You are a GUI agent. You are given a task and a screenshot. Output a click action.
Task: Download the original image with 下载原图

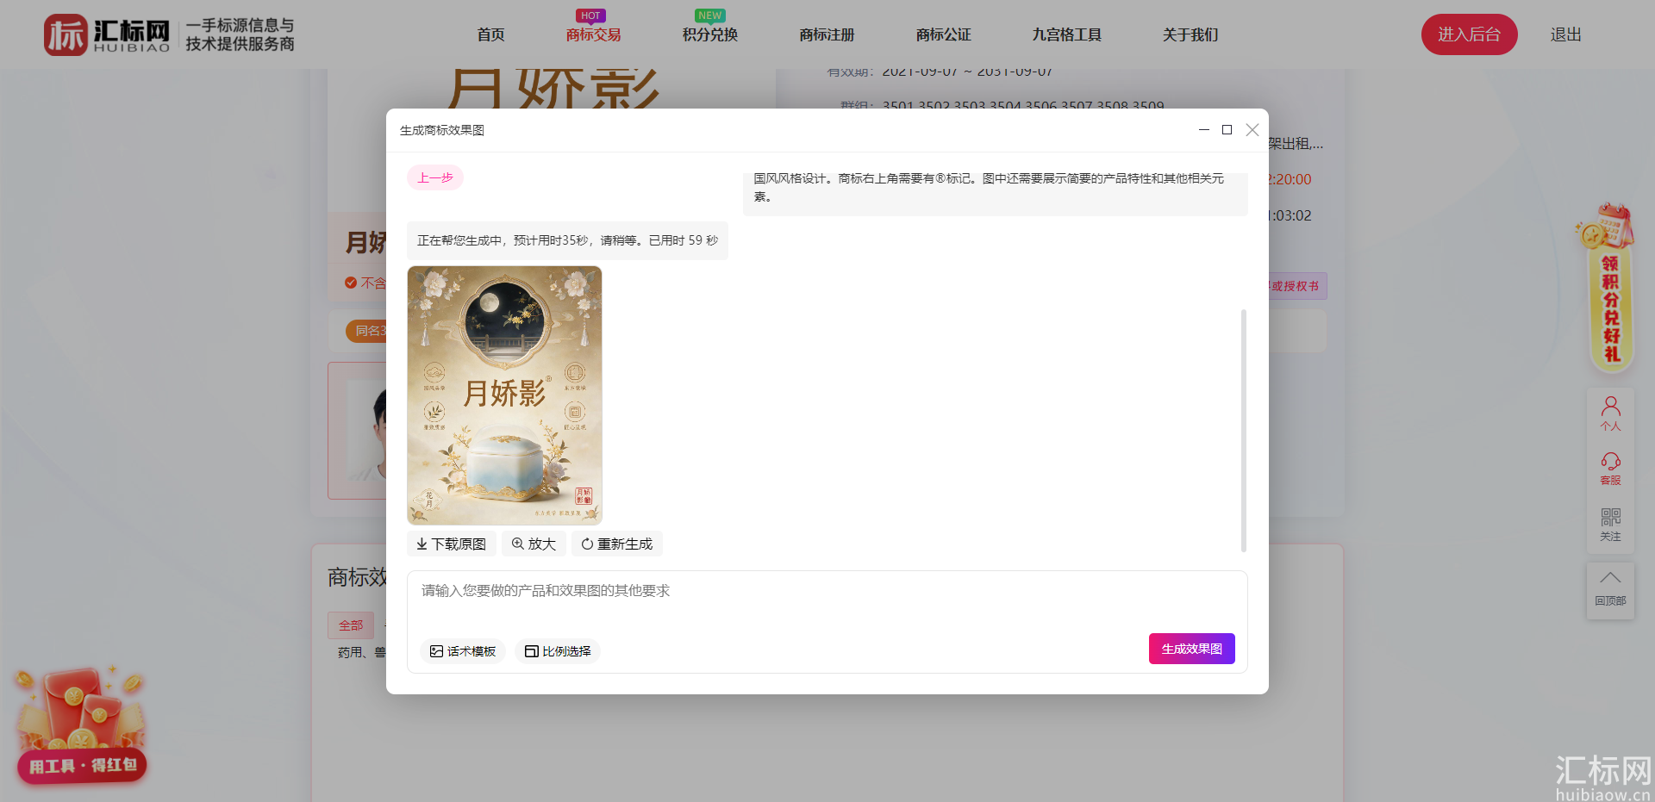tap(452, 544)
